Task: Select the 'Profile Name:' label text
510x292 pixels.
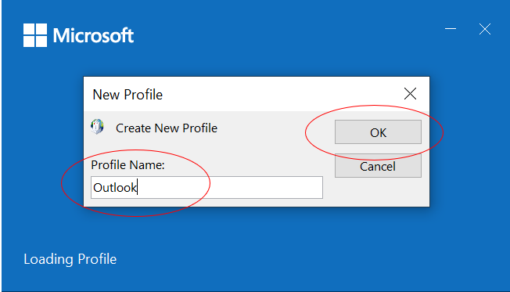Action: [127, 165]
